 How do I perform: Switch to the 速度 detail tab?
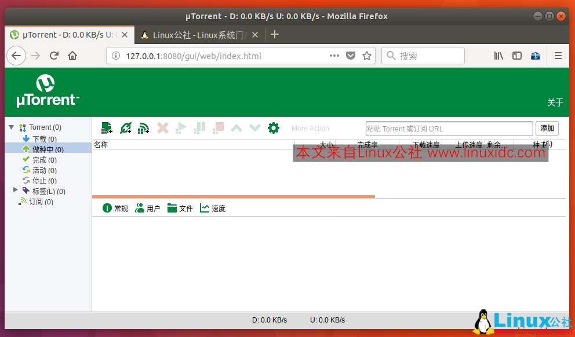[213, 208]
